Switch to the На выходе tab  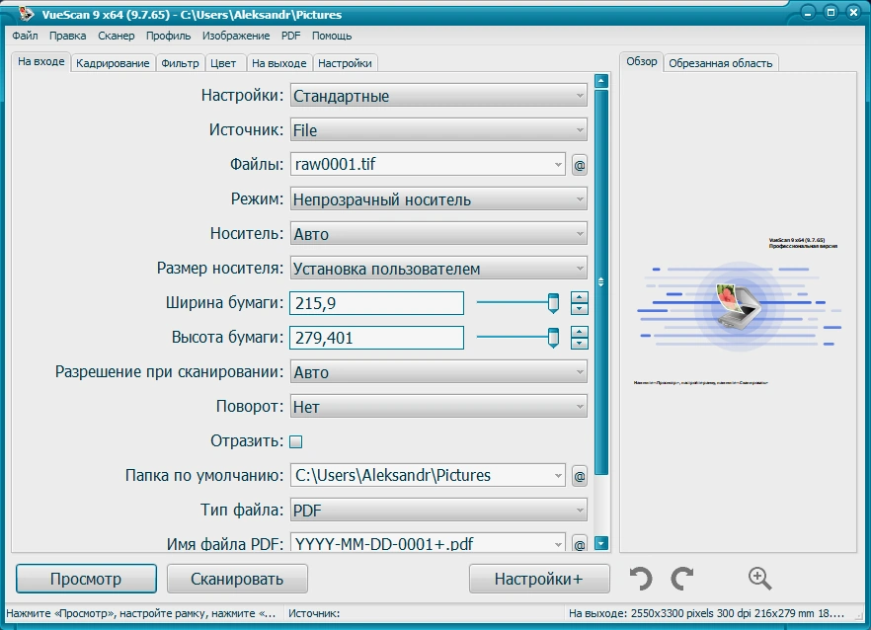(x=278, y=63)
